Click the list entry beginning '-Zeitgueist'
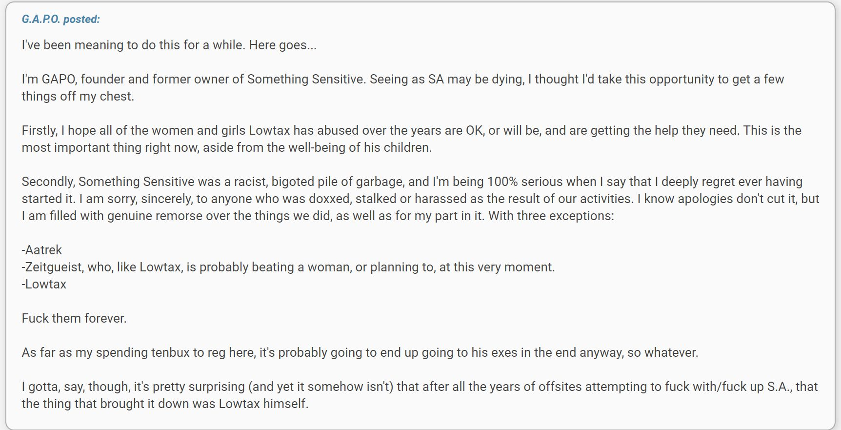This screenshot has width=841, height=430. point(288,267)
